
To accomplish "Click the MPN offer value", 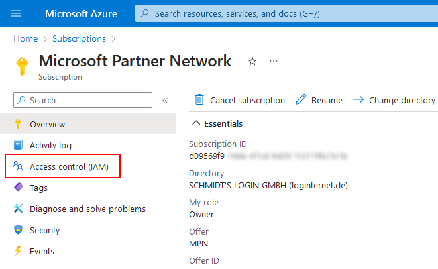I will (198, 243).
